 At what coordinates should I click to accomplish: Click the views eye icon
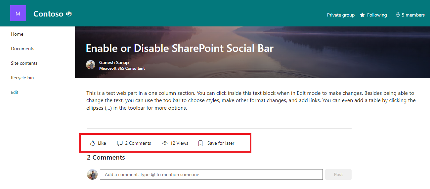(165, 143)
